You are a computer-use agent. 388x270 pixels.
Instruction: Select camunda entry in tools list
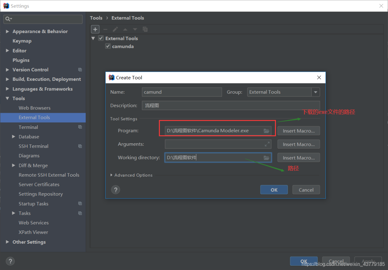(x=123, y=46)
